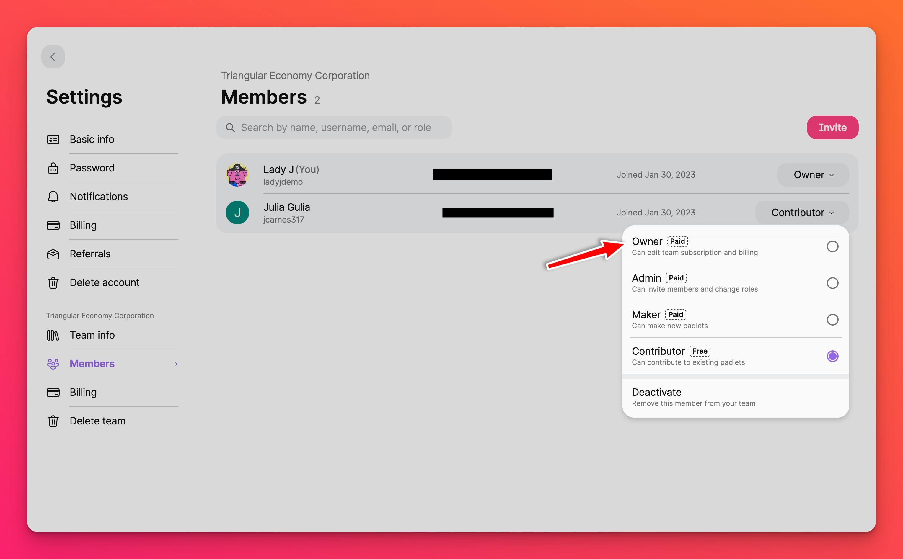Click the Free badge beside Contributor
This screenshot has height=559, width=903.
point(700,351)
